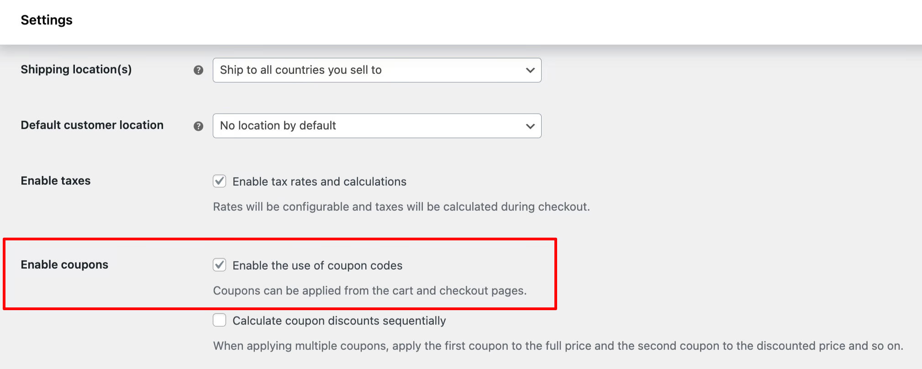Image resolution: width=922 pixels, height=369 pixels.
Task: Click the Enable coupons row label
Action: [64, 265]
